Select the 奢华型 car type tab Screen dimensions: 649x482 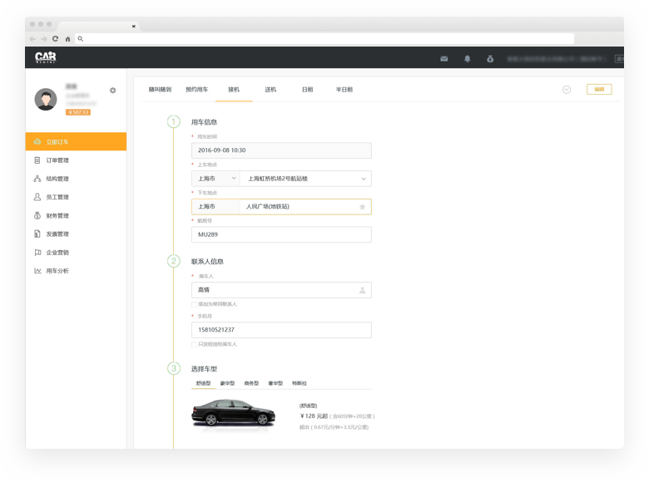275,383
